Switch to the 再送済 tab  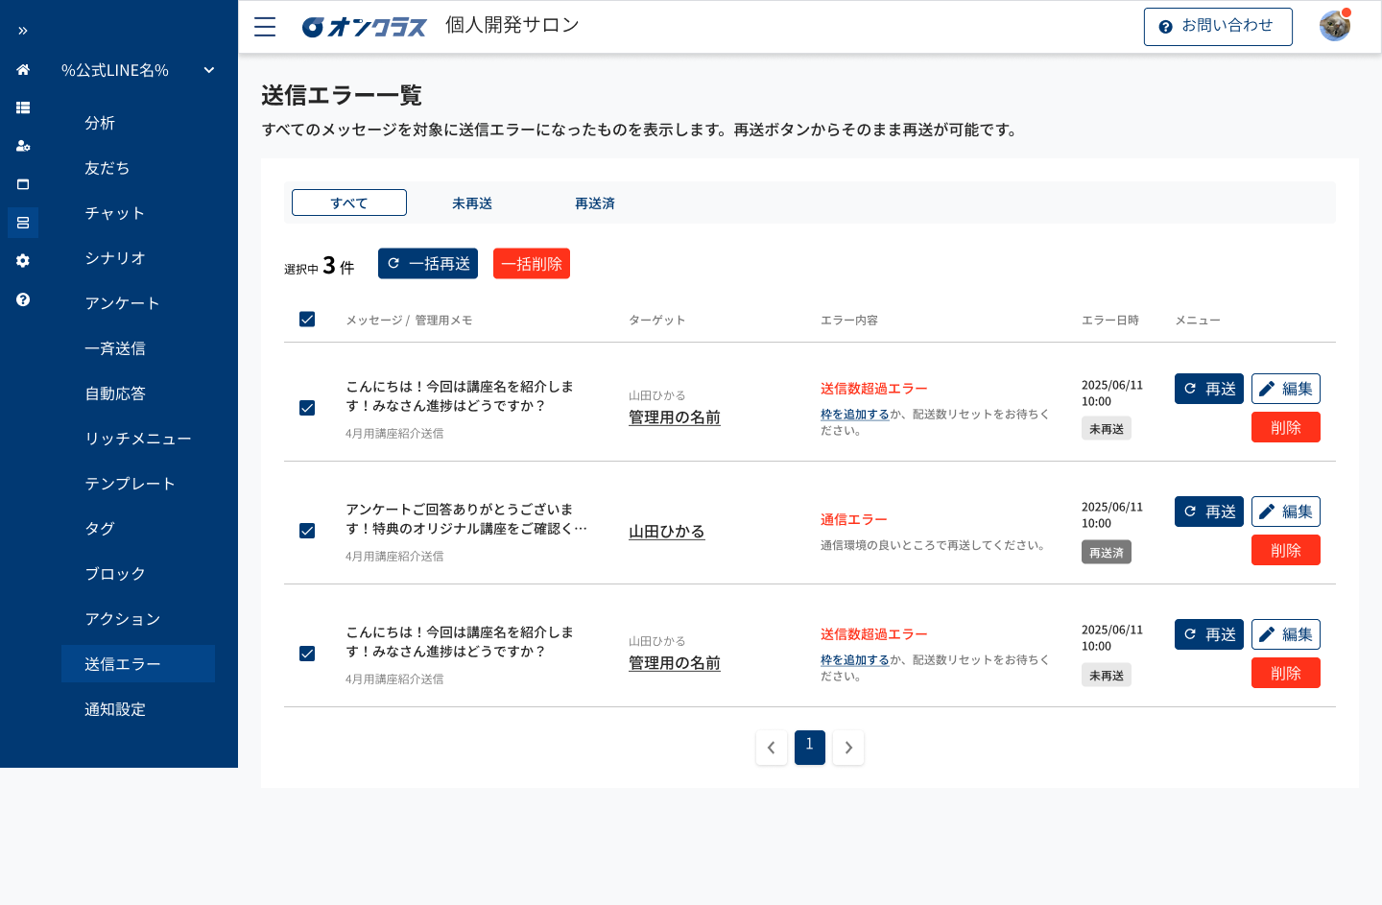(x=594, y=202)
